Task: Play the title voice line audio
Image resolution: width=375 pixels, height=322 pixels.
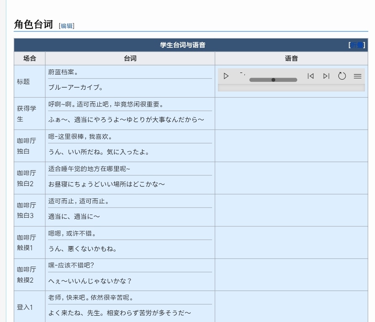Action: tap(226, 76)
